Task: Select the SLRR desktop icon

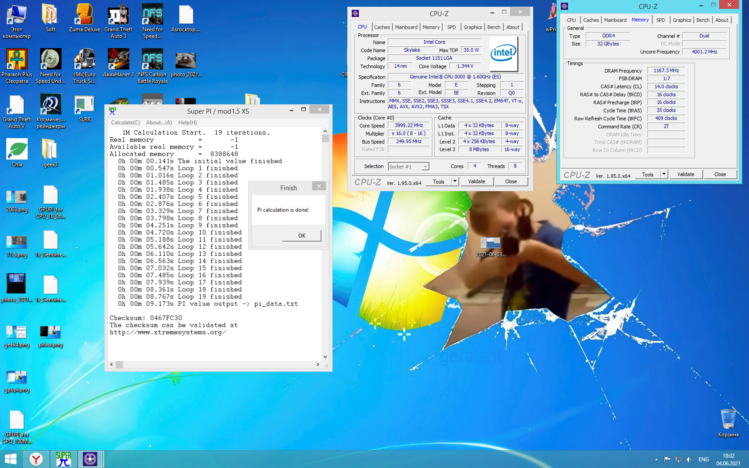Action: point(84,108)
